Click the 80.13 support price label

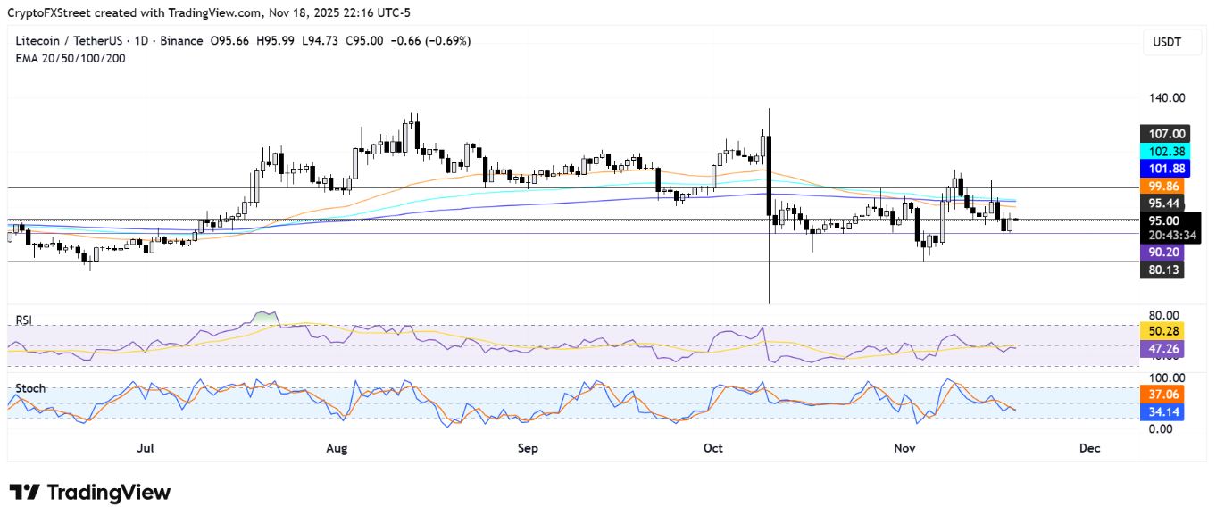1163,269
